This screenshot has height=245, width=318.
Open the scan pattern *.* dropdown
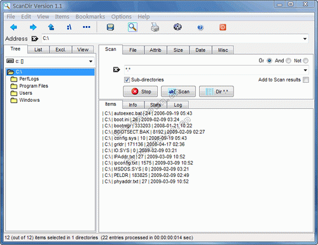pyautogui.click(x=305, y=70)
